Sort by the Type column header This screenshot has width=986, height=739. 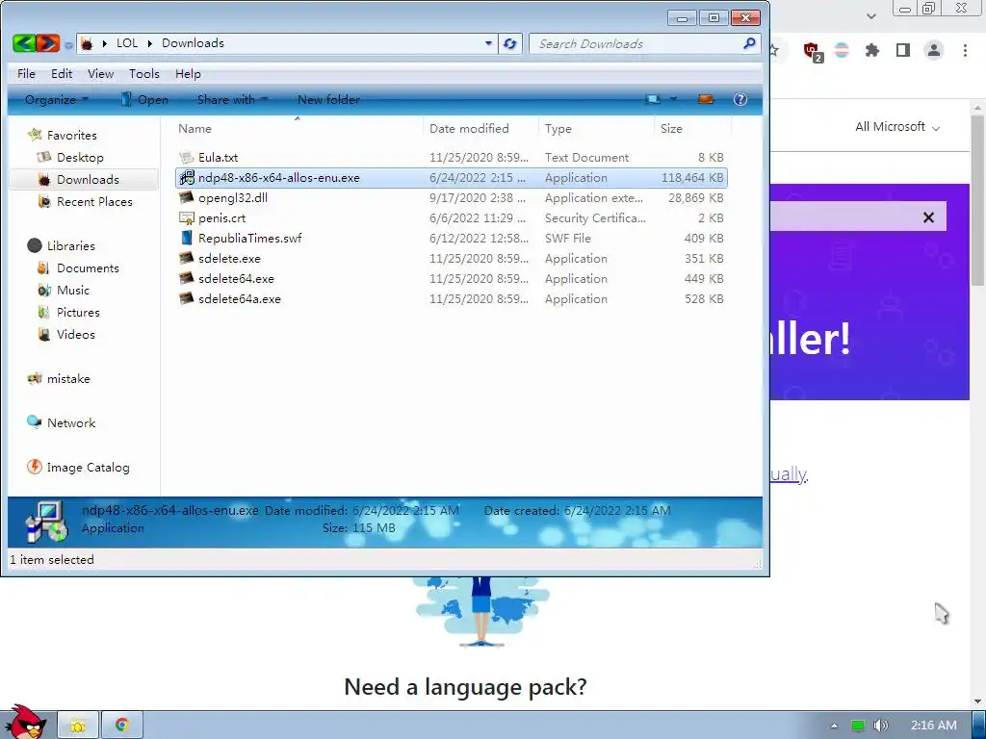coord(596,128)
